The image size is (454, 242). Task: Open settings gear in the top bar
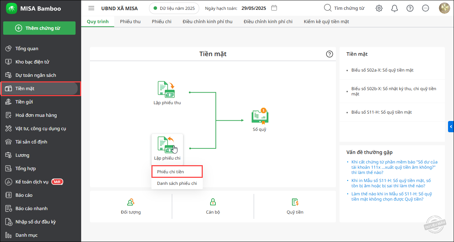tap(379, 8)
